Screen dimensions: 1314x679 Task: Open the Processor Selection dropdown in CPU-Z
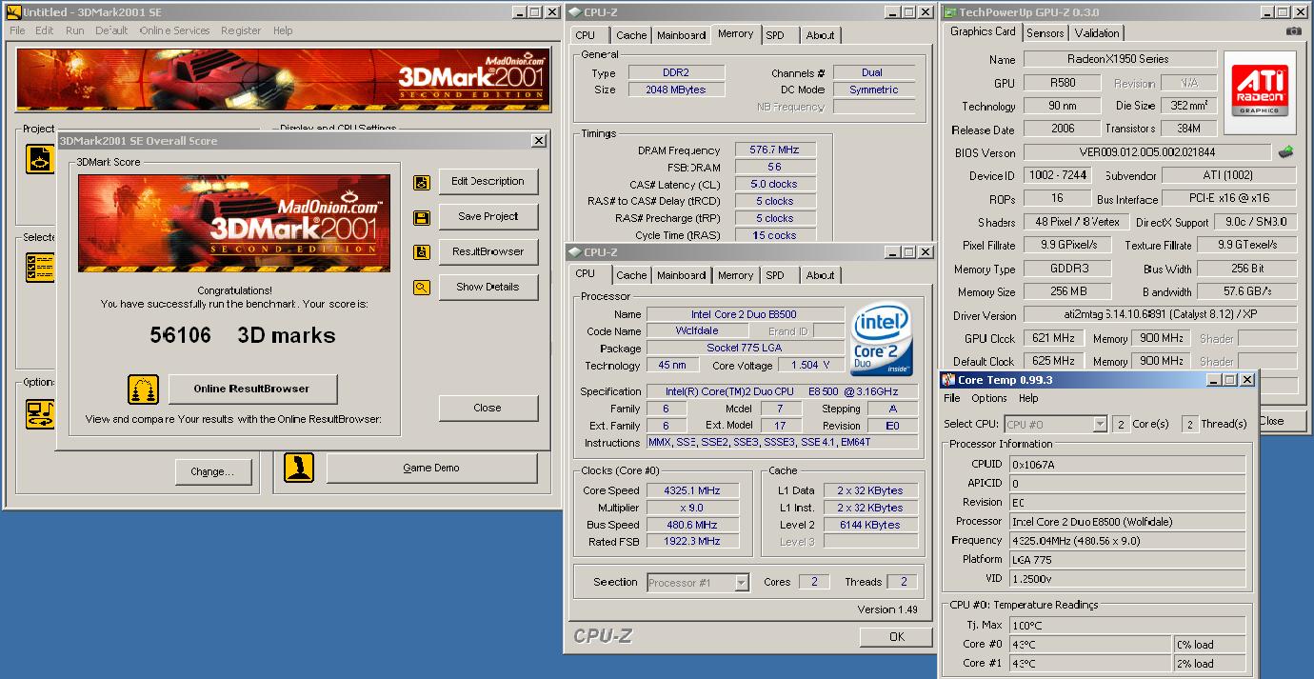(x=742, y=583)
